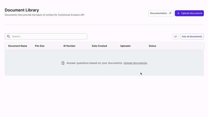Viewport: 208px width, 117px height.
Task: Click the plus icon on Upload documents
Action: [x=178, y=13]
